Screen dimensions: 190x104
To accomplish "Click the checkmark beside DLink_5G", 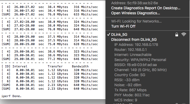I will (109, 34).
